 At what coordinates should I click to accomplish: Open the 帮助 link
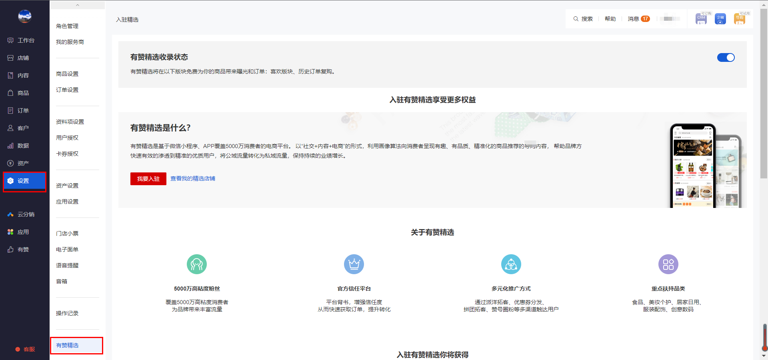(x=610, y=19)
